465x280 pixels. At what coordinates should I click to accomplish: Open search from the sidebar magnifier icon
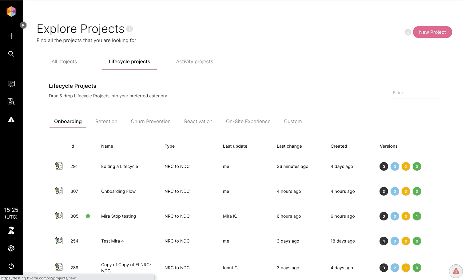click(x=11, y=54)
